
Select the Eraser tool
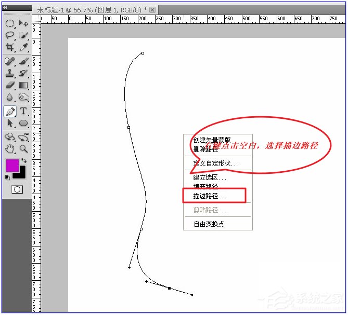[9, 85]
